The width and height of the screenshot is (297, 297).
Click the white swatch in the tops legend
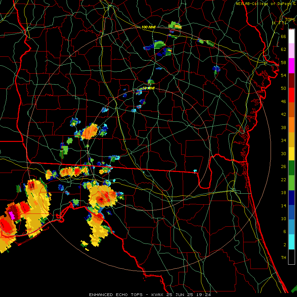[291, 36]
